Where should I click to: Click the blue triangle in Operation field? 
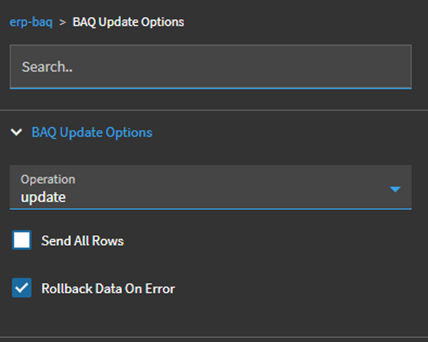coord(395,189)
